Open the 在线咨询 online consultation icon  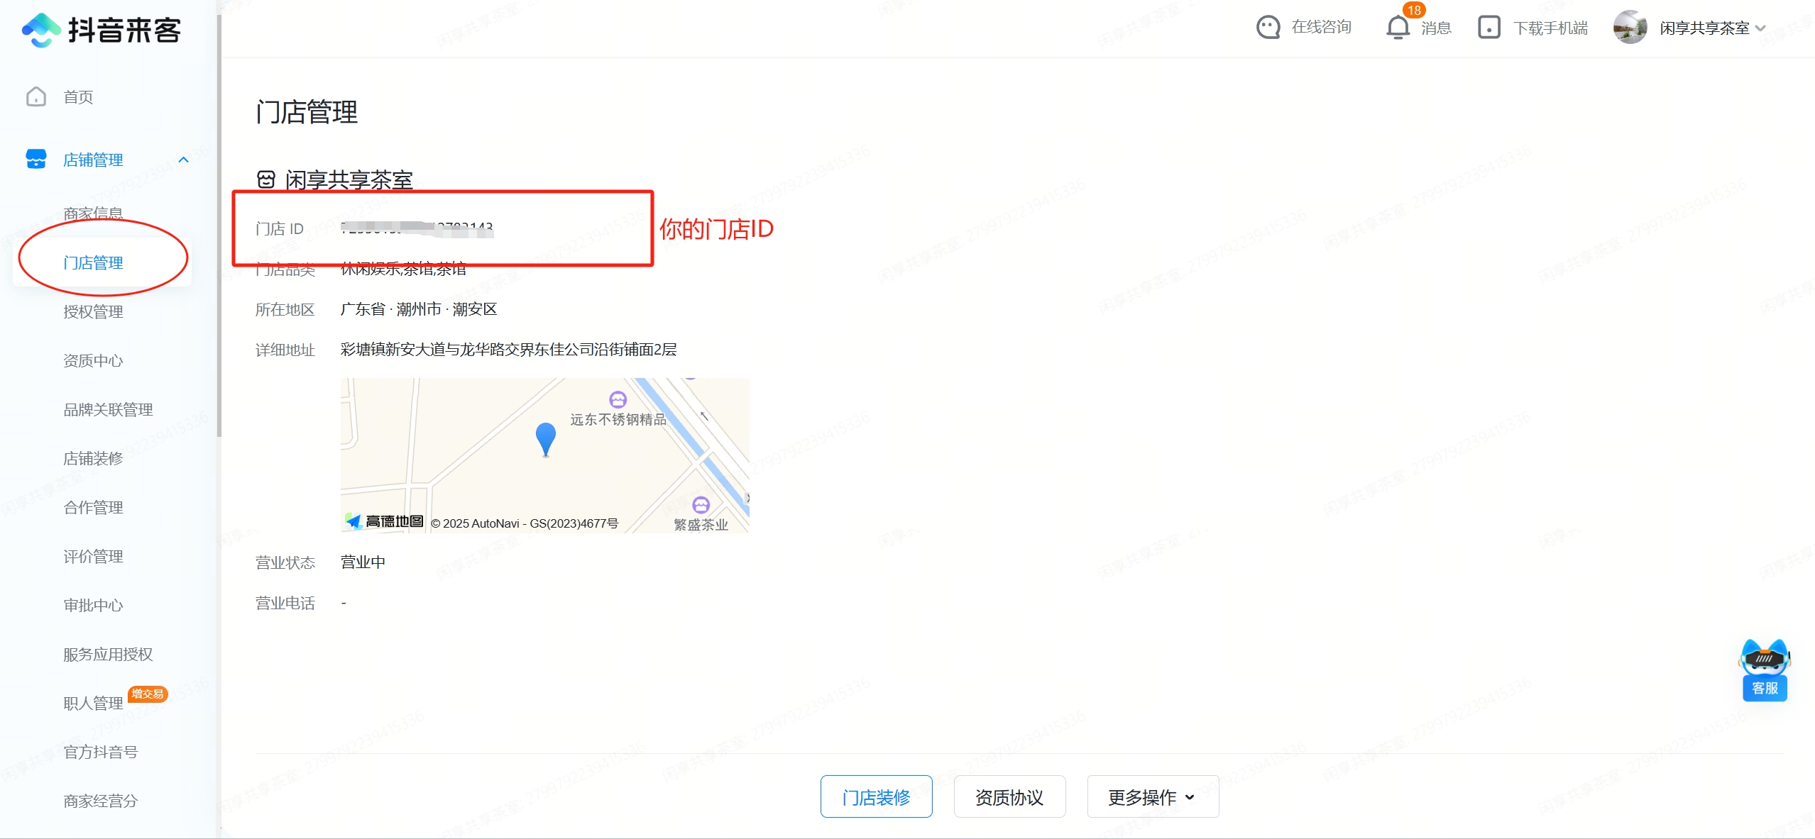pos(1268,27)
